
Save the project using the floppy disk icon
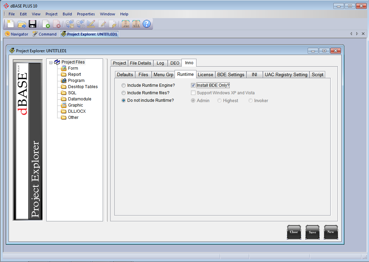click(x=33, y=24)
